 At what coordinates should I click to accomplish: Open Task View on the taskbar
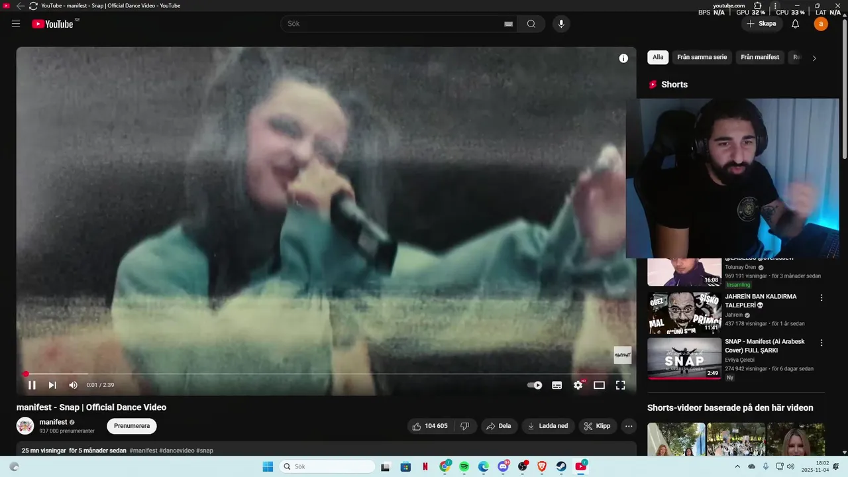click(385, 466)
